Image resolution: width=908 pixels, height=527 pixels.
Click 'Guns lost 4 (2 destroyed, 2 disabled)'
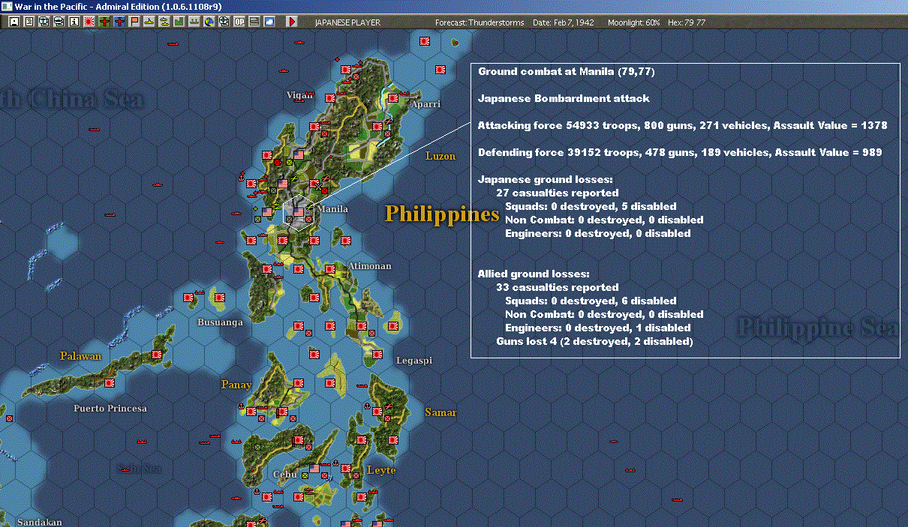point(594,341)
